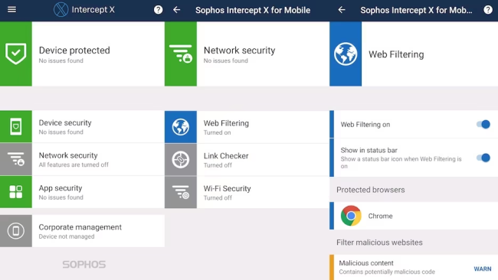
Task: Click the Filter malicious websites heading
Action: [379, 243]
